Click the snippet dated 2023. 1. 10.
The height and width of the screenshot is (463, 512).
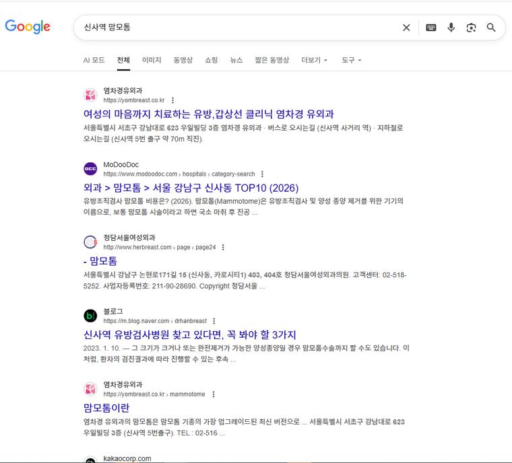[x=246, y=354]
